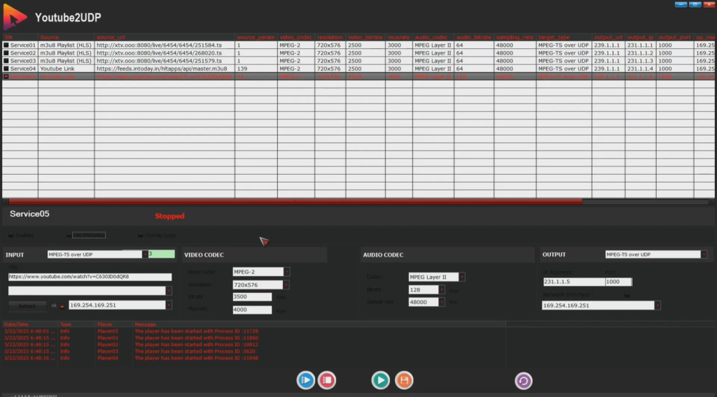
Task: Click the resolution column header
Action: coord(330,38)
